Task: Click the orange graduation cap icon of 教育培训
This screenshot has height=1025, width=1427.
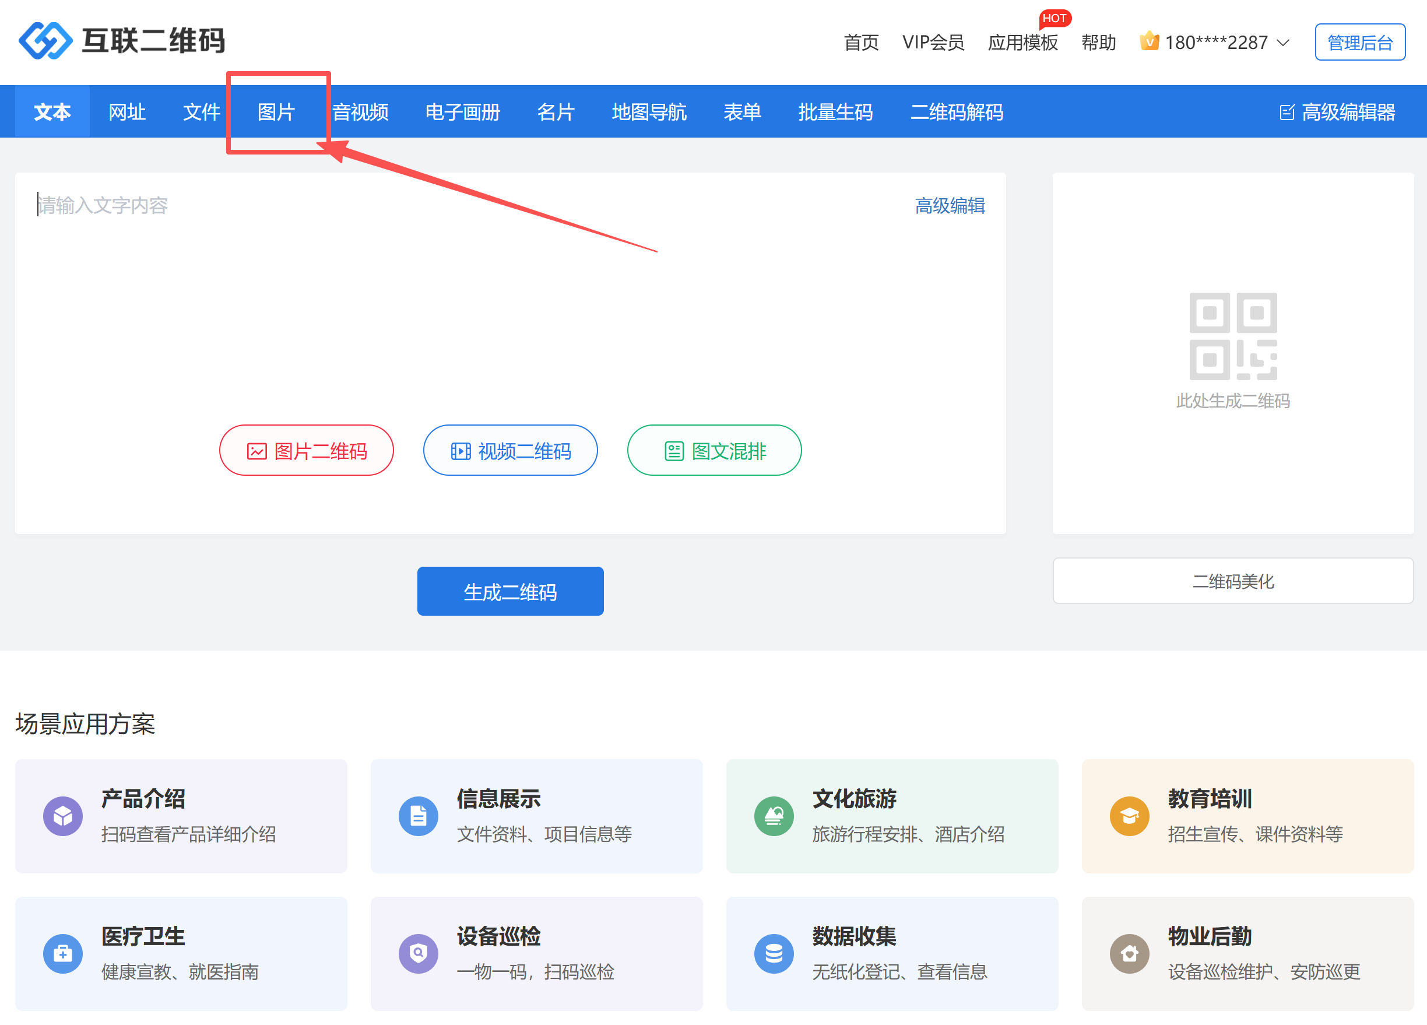Action: (1129, 816)
